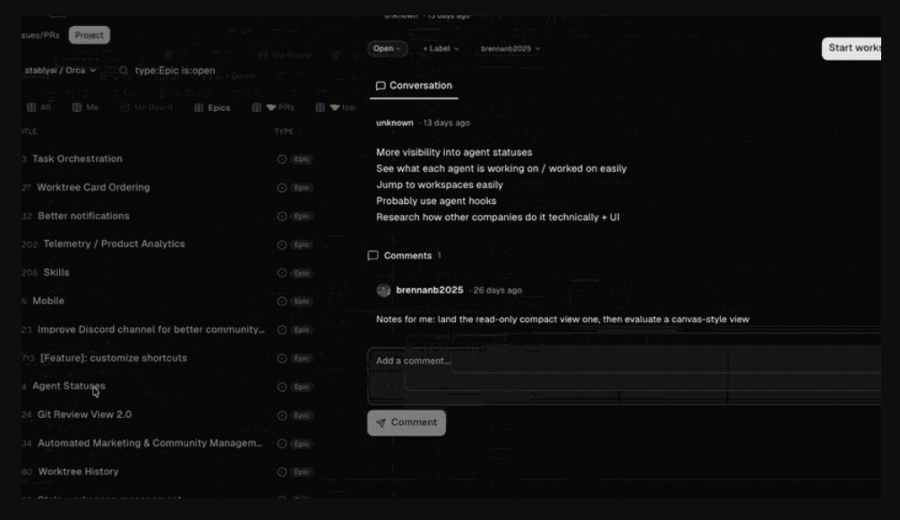Open the + Label dropdown

[441, 49]
